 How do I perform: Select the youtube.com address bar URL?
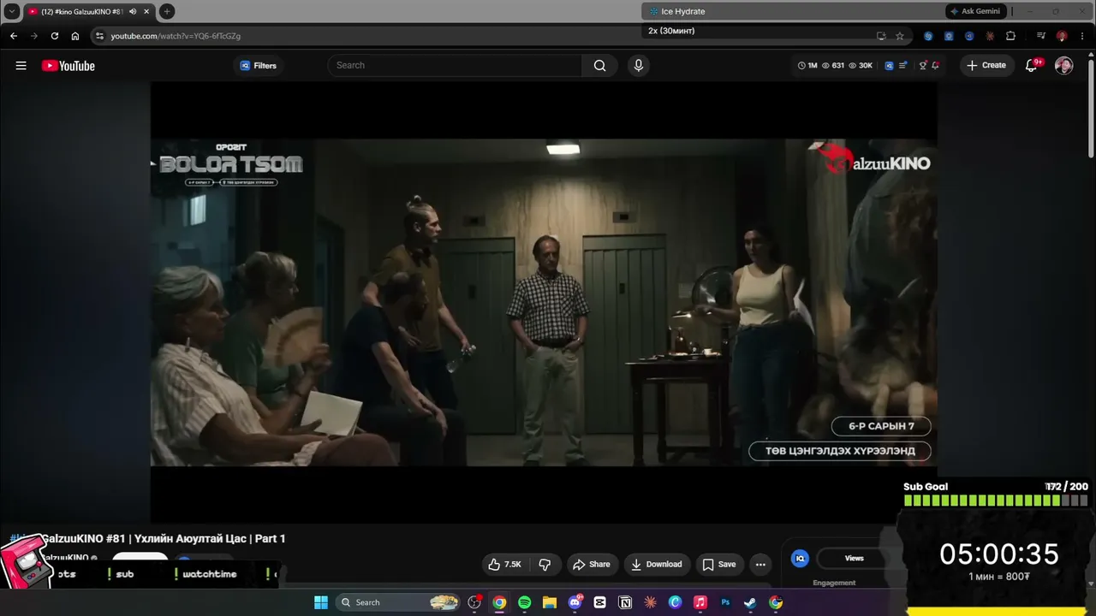pyautogui.click(x=176, y=36)
